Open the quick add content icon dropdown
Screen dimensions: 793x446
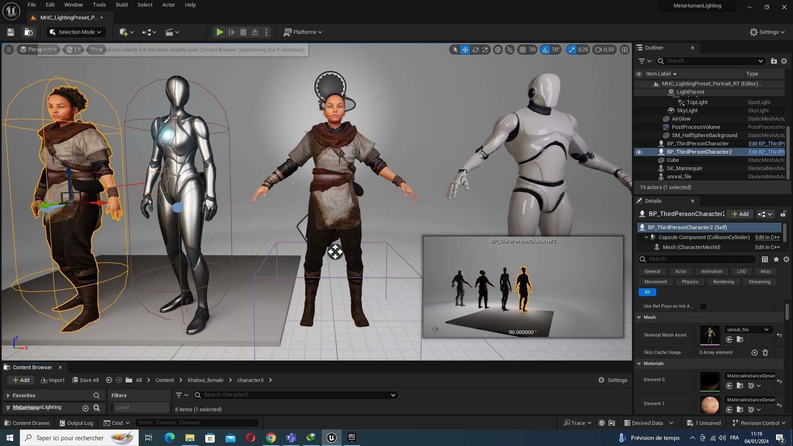click(126, 32)
